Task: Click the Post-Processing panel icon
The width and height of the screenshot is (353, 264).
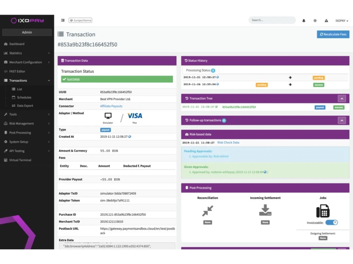Action: pos(187,188)
